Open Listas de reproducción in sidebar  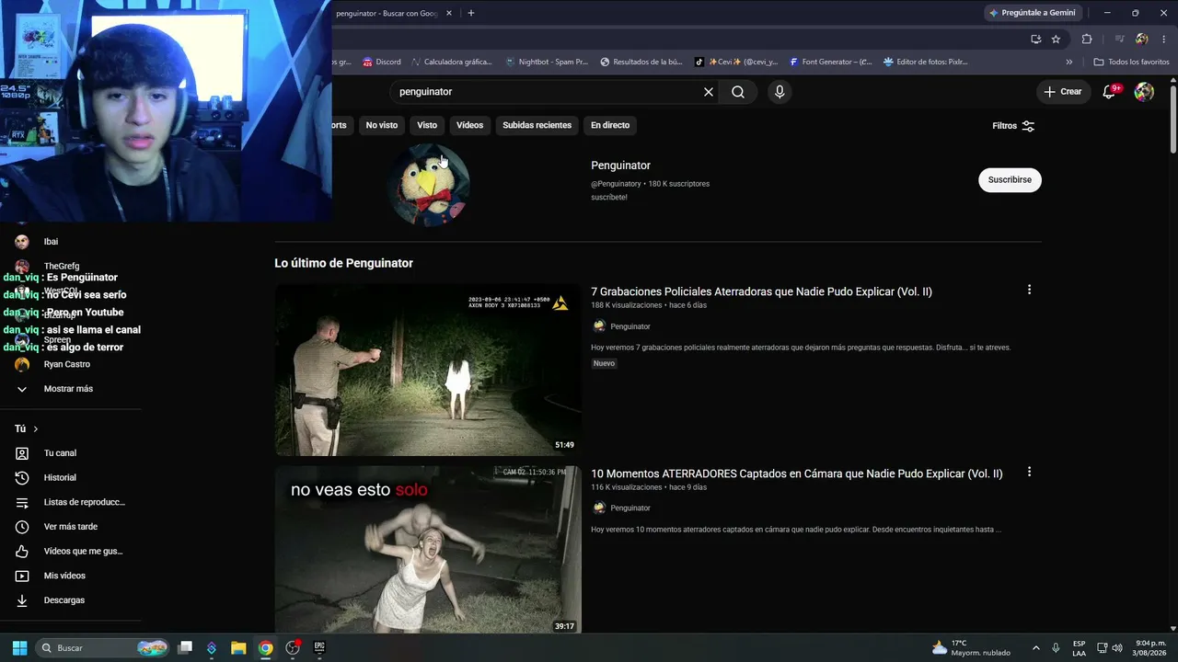pyautogui.click(x=71, y=502)
